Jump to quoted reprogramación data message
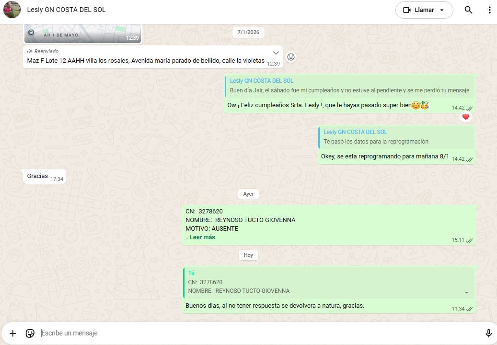 [396, 137]
